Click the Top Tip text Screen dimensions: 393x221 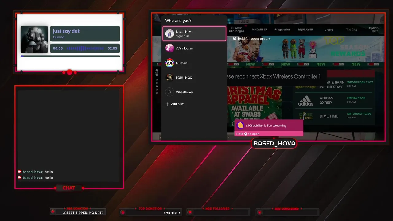(x=172, y=213)
